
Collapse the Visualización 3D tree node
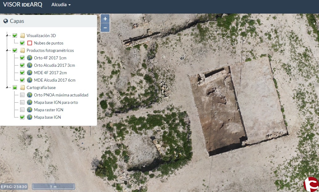tap(7, 36)
